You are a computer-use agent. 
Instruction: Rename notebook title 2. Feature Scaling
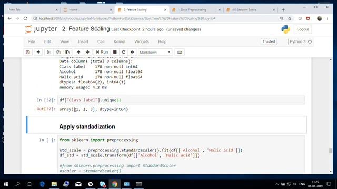coord(86,29)
